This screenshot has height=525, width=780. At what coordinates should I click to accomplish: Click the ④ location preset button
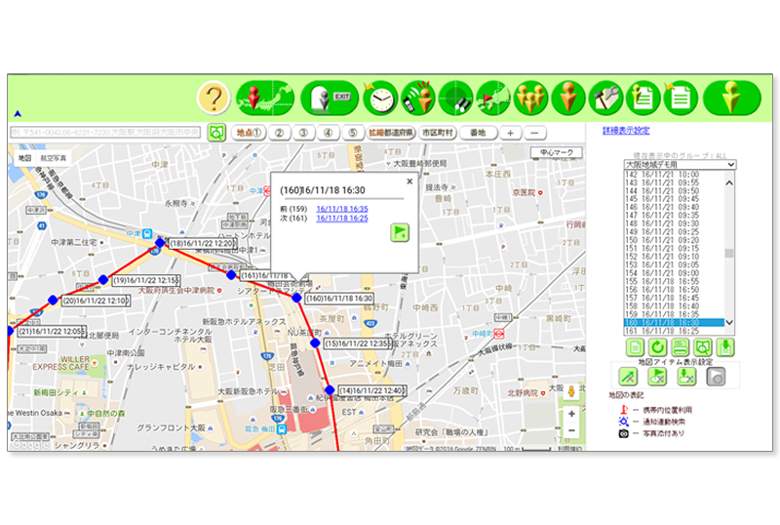[x=328, y=133]
